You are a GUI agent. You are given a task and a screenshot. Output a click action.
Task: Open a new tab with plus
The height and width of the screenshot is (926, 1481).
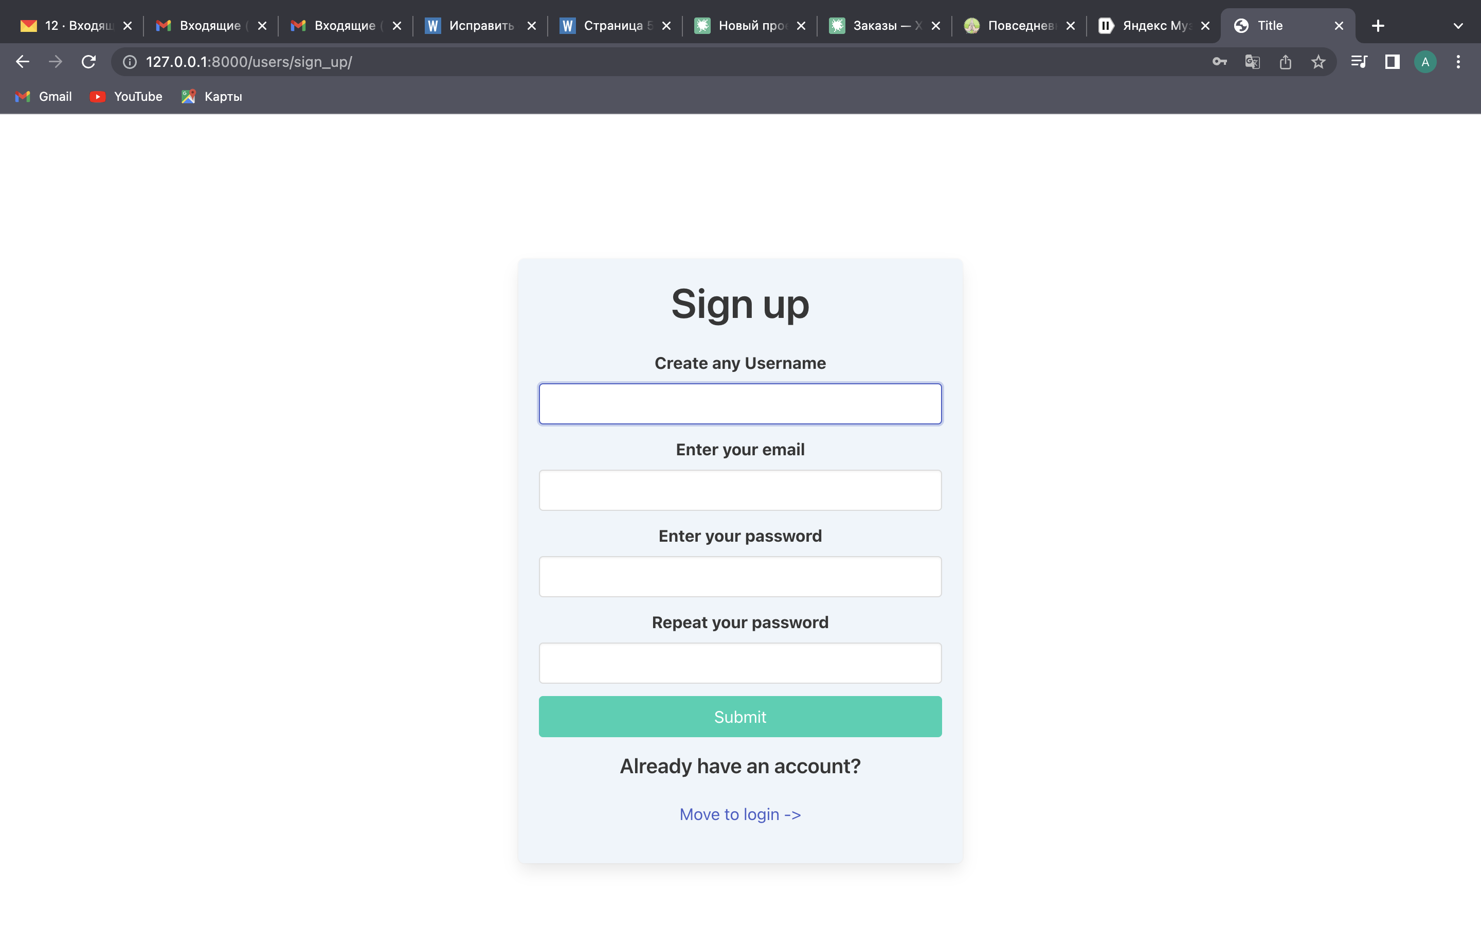1378,26
